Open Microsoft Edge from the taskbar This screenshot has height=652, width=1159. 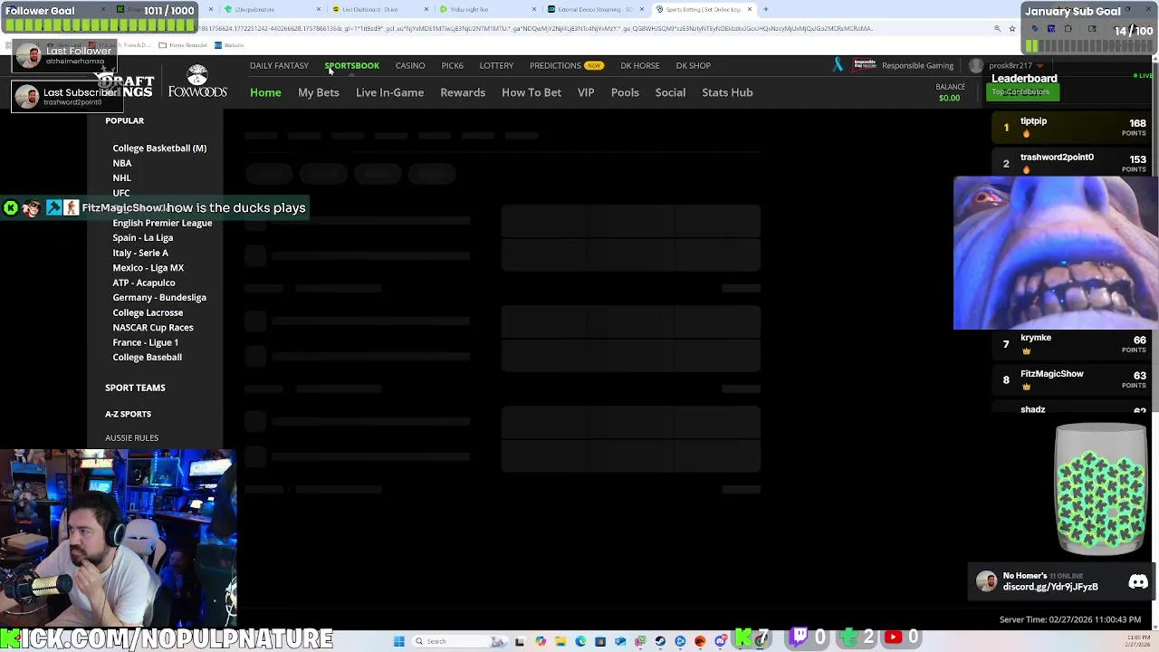point(580,641)
